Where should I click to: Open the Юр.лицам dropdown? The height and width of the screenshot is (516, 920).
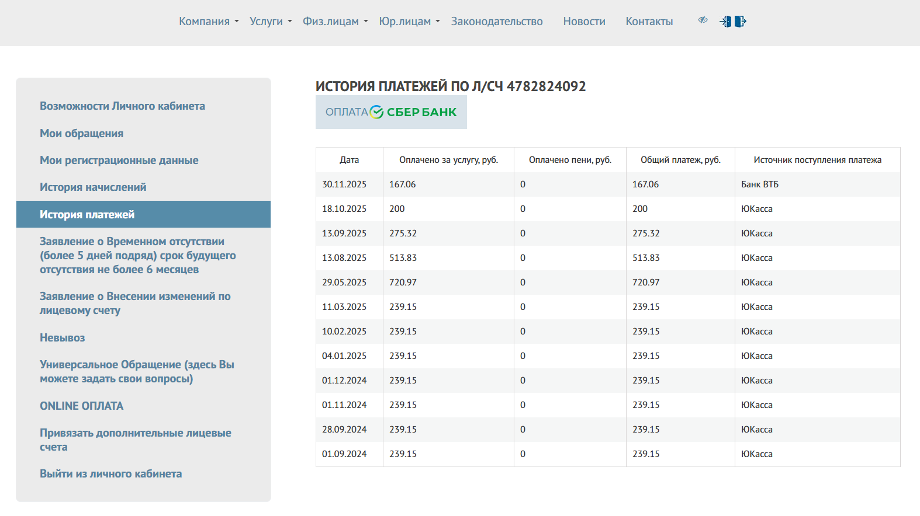pos(409,22)
